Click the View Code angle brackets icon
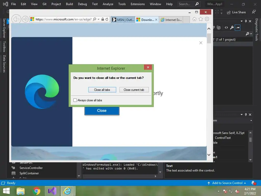The image size is (261, 196). [x=226, y=28]
